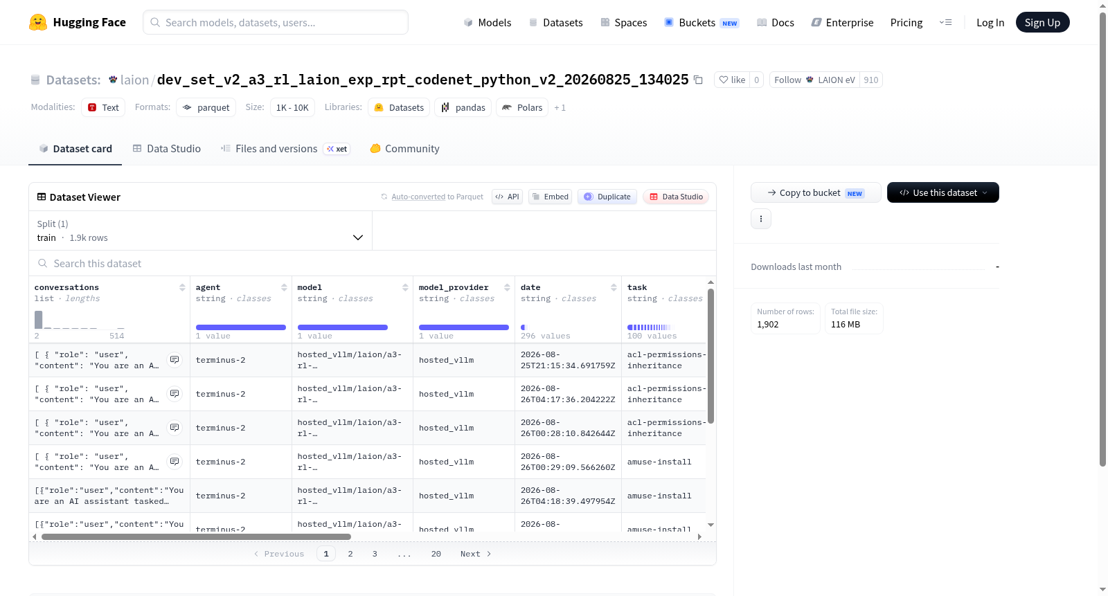The height and width of the screenshot is (596, 1108).
Task: Go to Datasets in top navigation
Action: (555, 22)
